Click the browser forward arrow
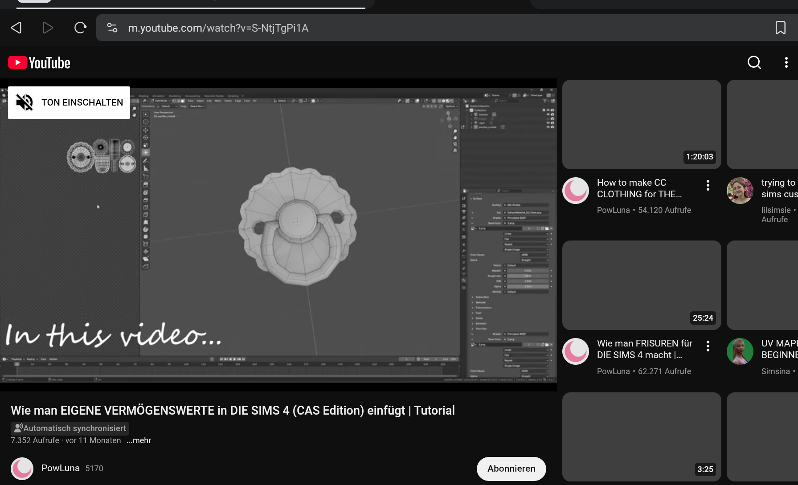 pos(48,28)
